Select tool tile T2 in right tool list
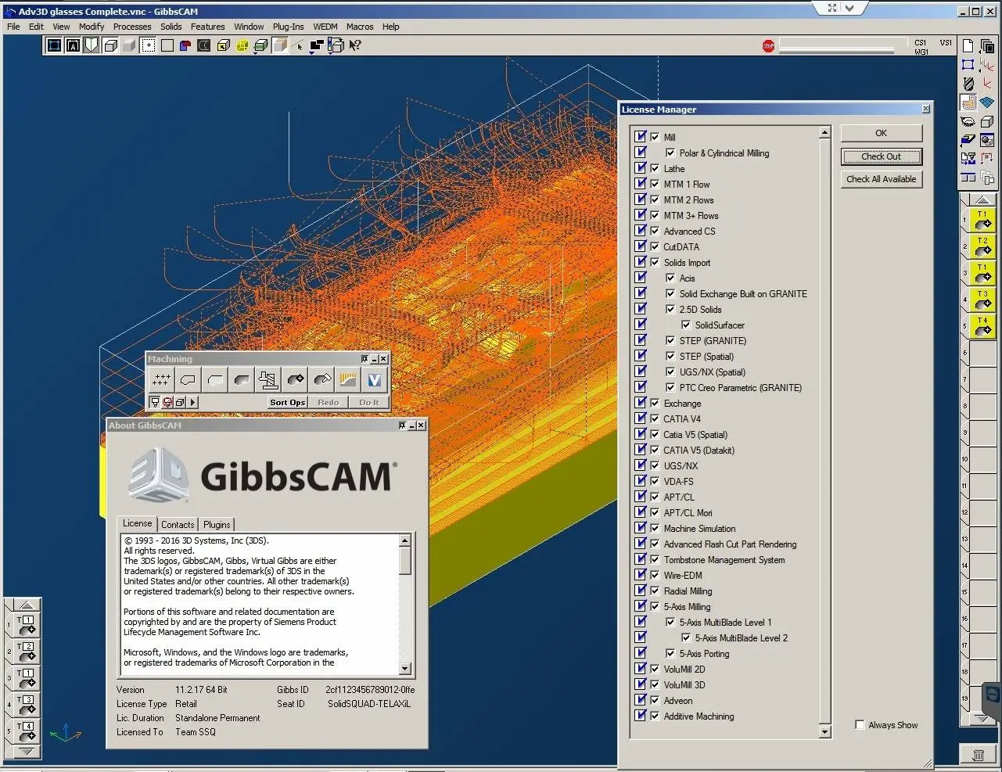Viewport: 1002px width, 772px height. click(982, 246)
